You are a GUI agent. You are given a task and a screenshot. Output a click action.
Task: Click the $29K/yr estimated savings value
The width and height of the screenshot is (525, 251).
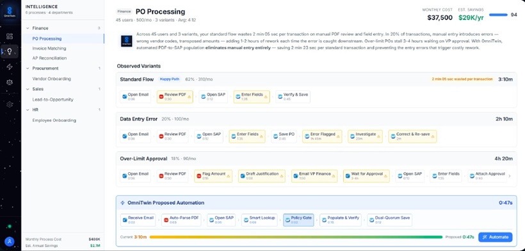471,18
